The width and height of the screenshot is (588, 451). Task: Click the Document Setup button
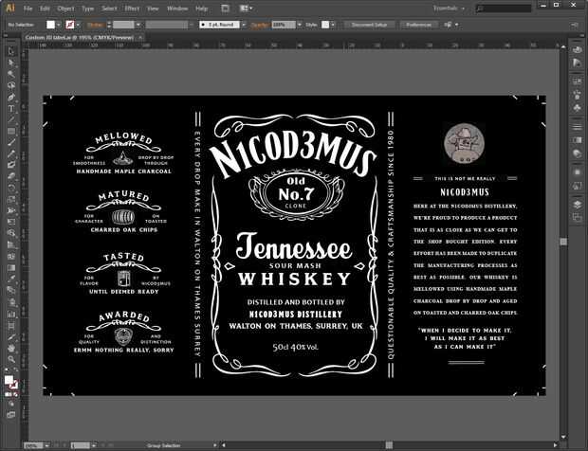pos(369,25)
